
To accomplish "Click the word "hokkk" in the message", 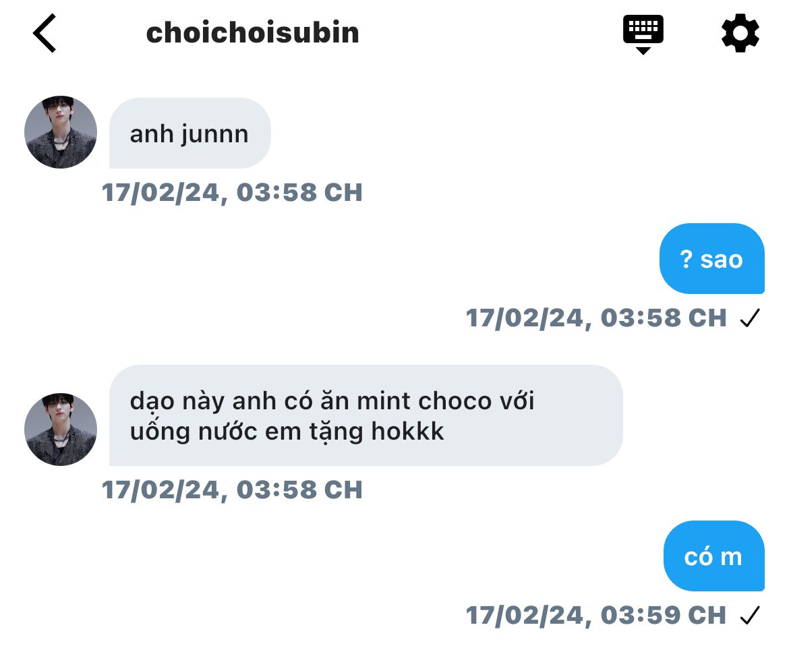I will pos(407,431).
